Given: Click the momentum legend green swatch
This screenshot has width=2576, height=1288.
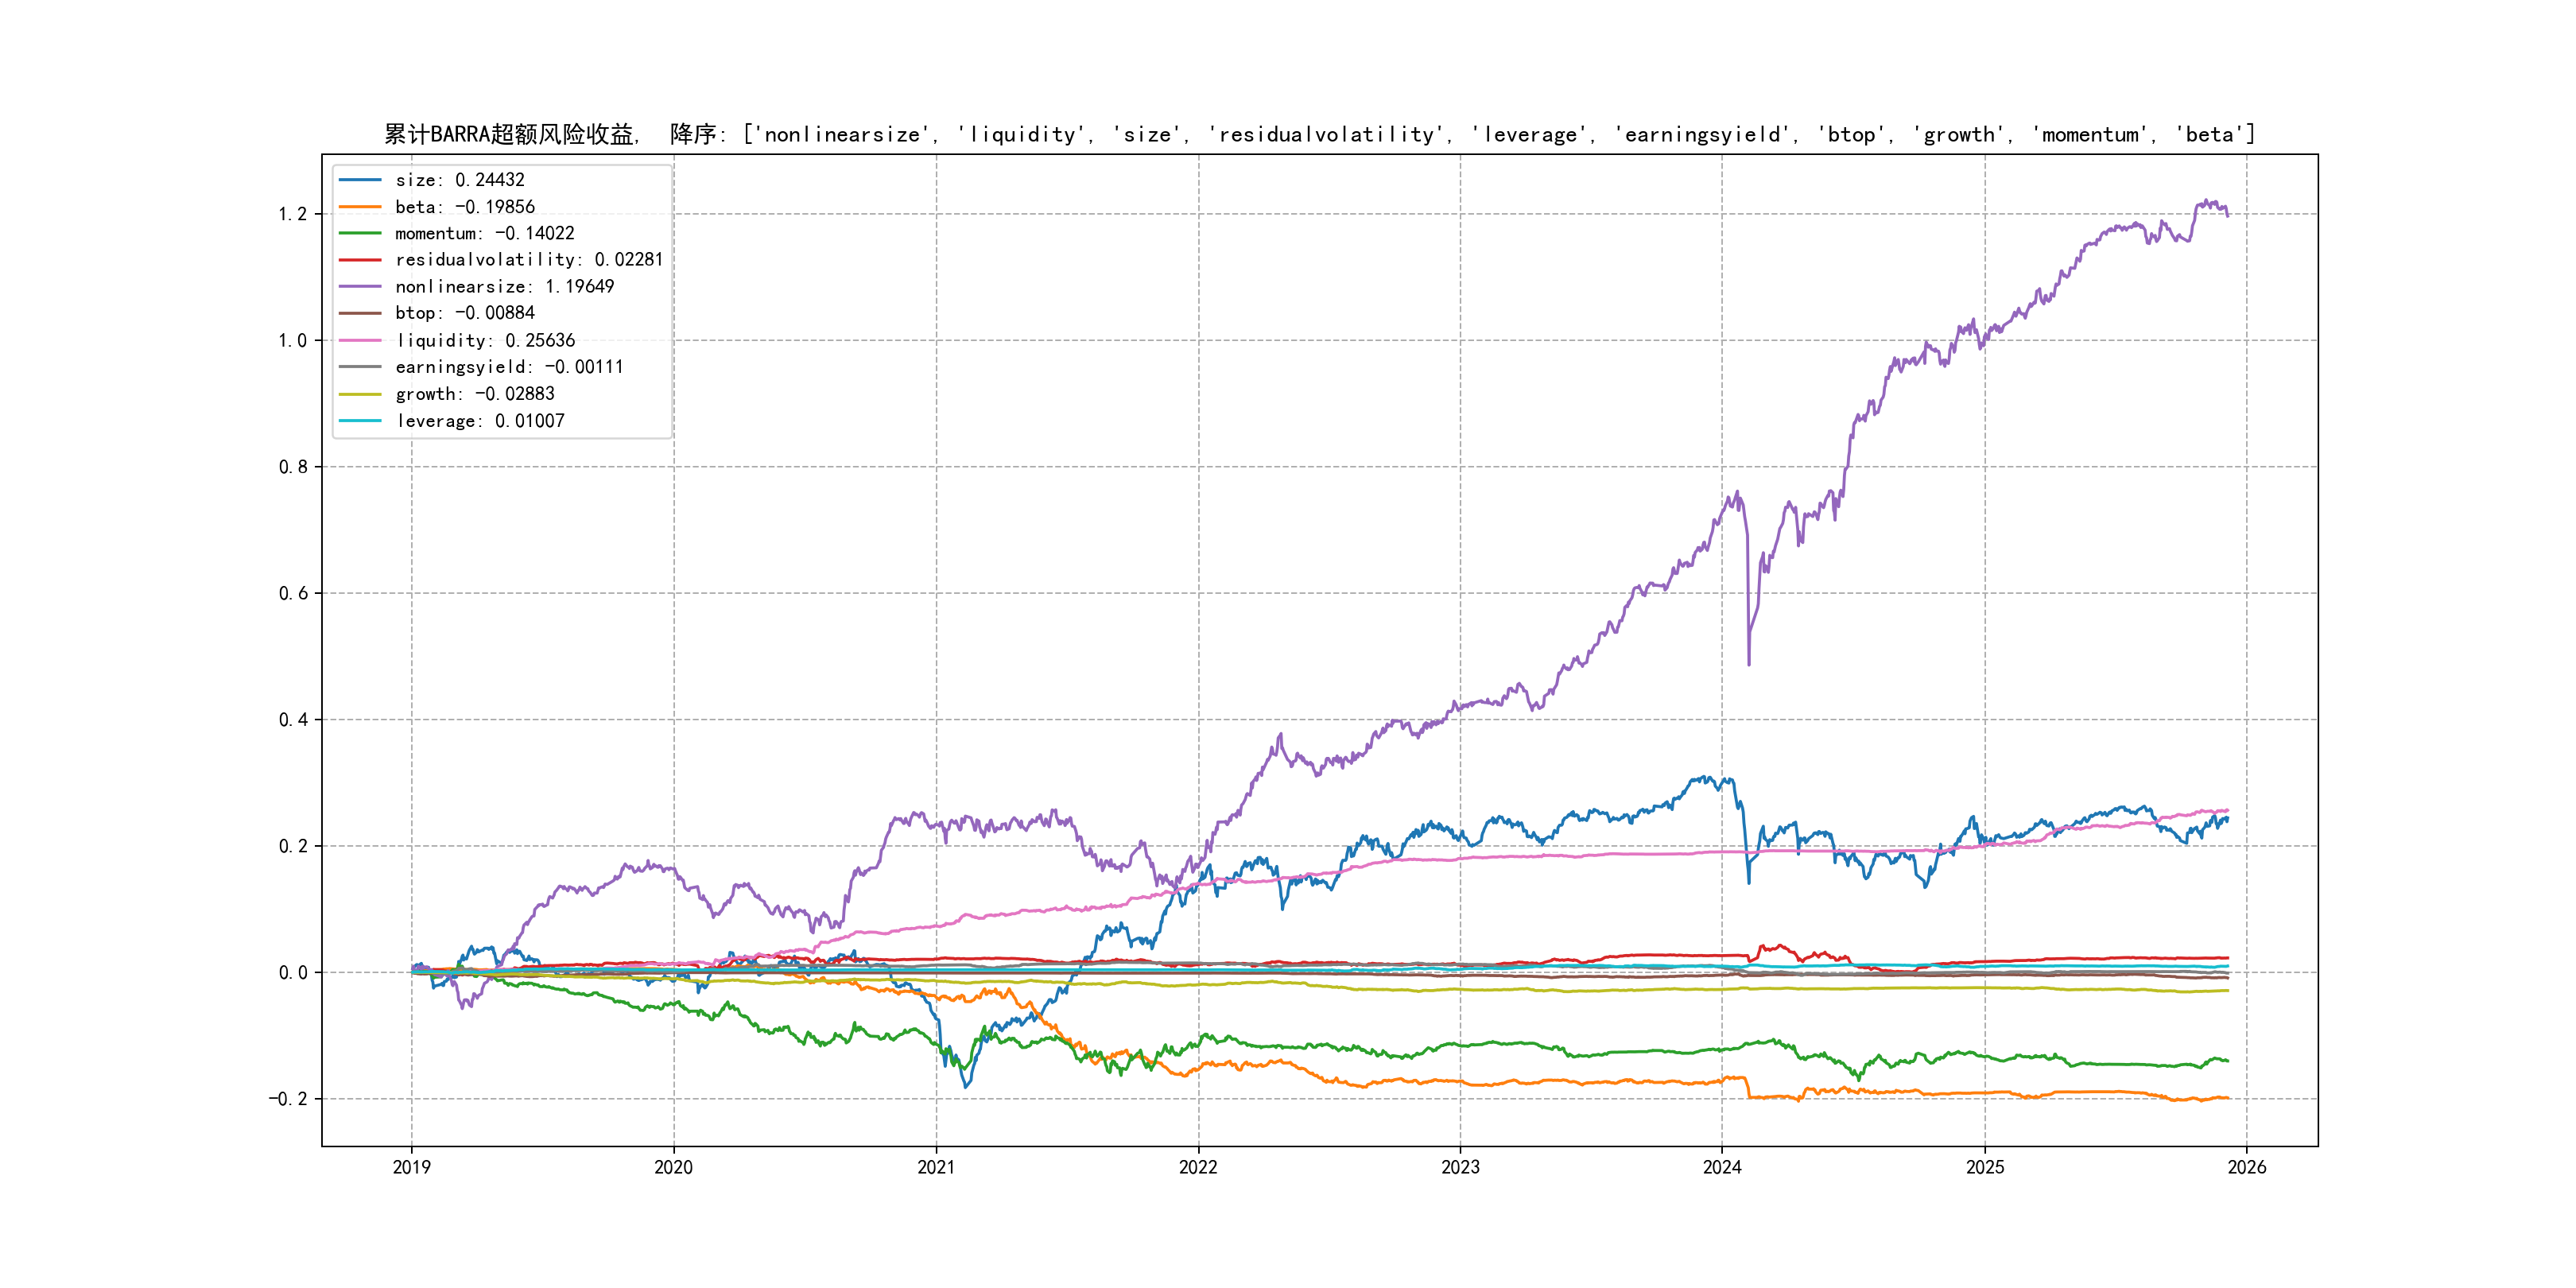Looking at the screenshot, I should [360, 233].
